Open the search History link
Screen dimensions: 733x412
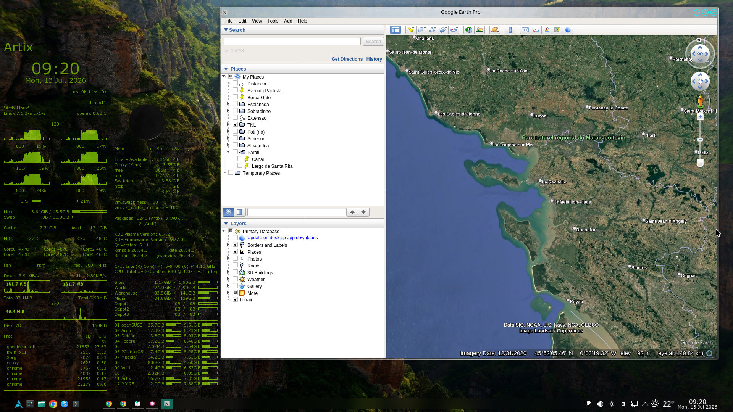(374, 59)
